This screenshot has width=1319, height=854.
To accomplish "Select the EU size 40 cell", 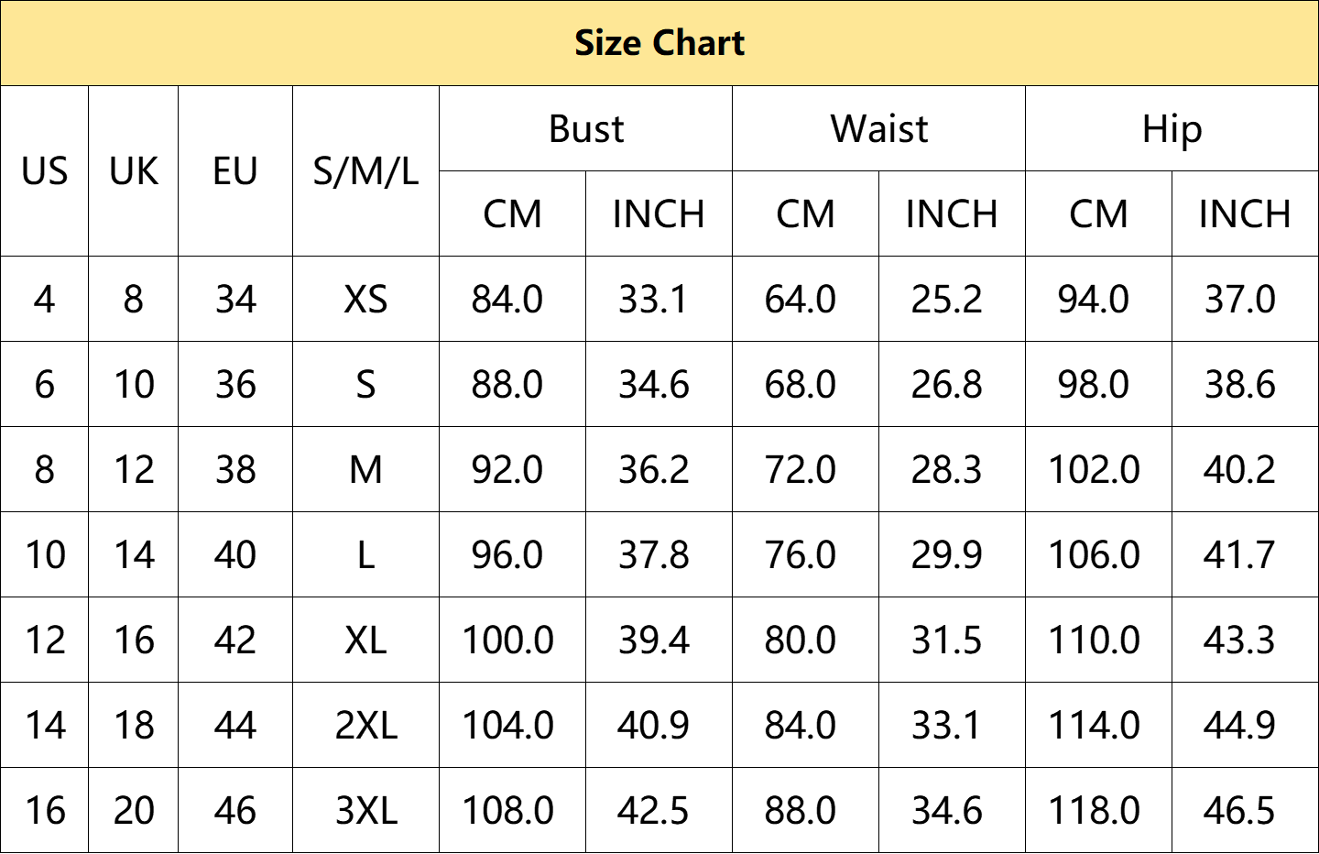I will 235,555.
